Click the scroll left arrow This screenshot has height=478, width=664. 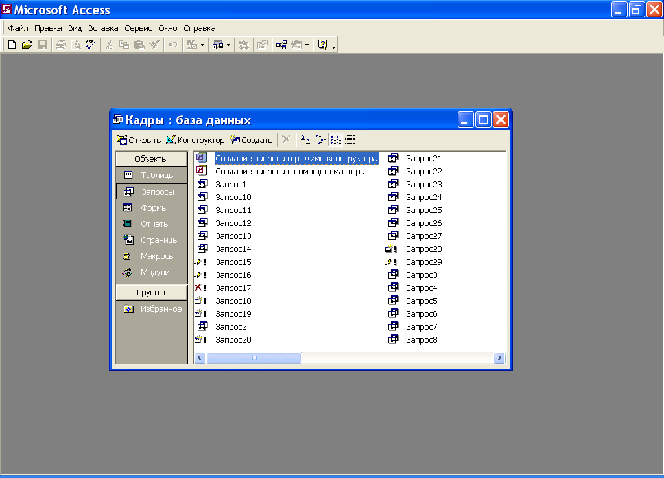pyautogui.click(x=200, y=358)
